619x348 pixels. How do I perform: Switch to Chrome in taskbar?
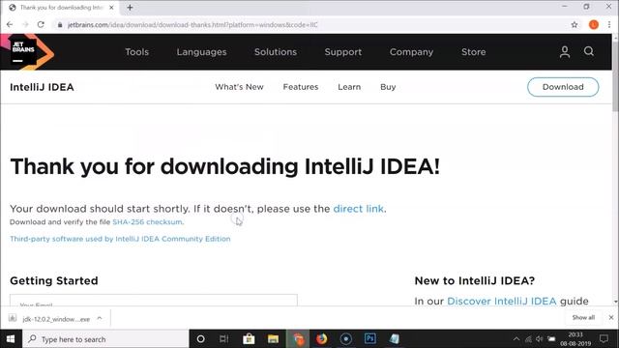[x=298, y=339]
